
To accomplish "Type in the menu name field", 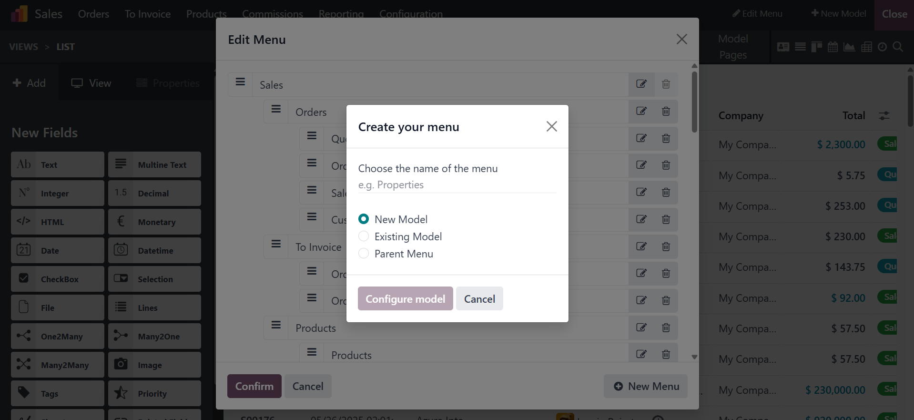I will pos(457,185).
